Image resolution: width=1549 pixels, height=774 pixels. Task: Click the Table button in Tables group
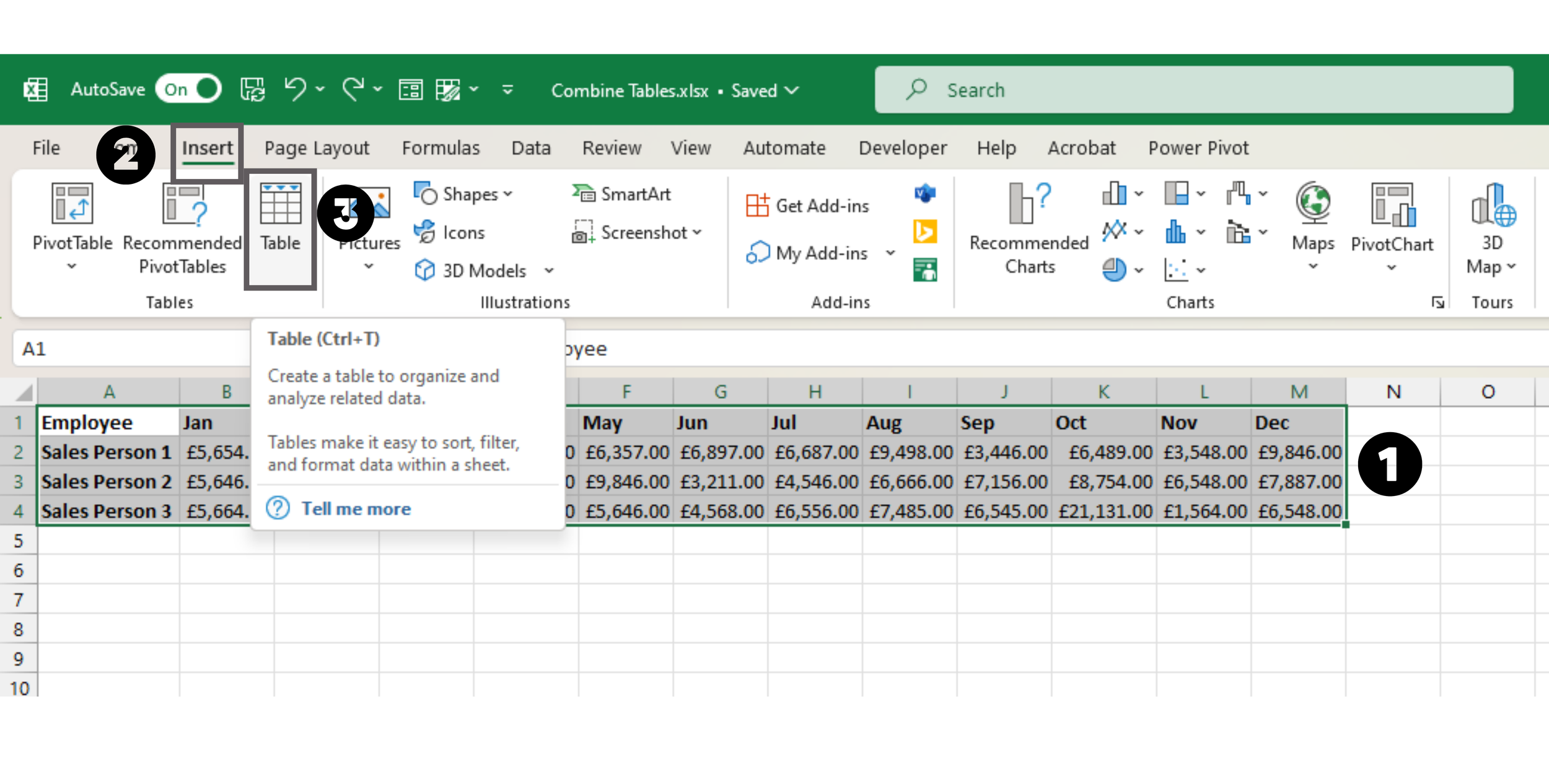280,218
